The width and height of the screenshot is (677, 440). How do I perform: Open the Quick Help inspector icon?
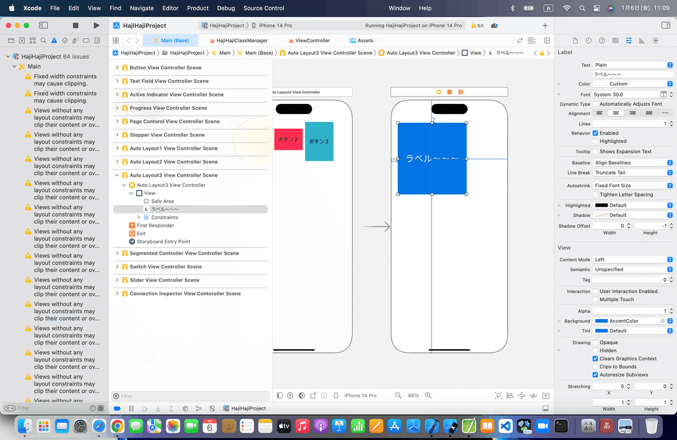click(x=602, y=41)
